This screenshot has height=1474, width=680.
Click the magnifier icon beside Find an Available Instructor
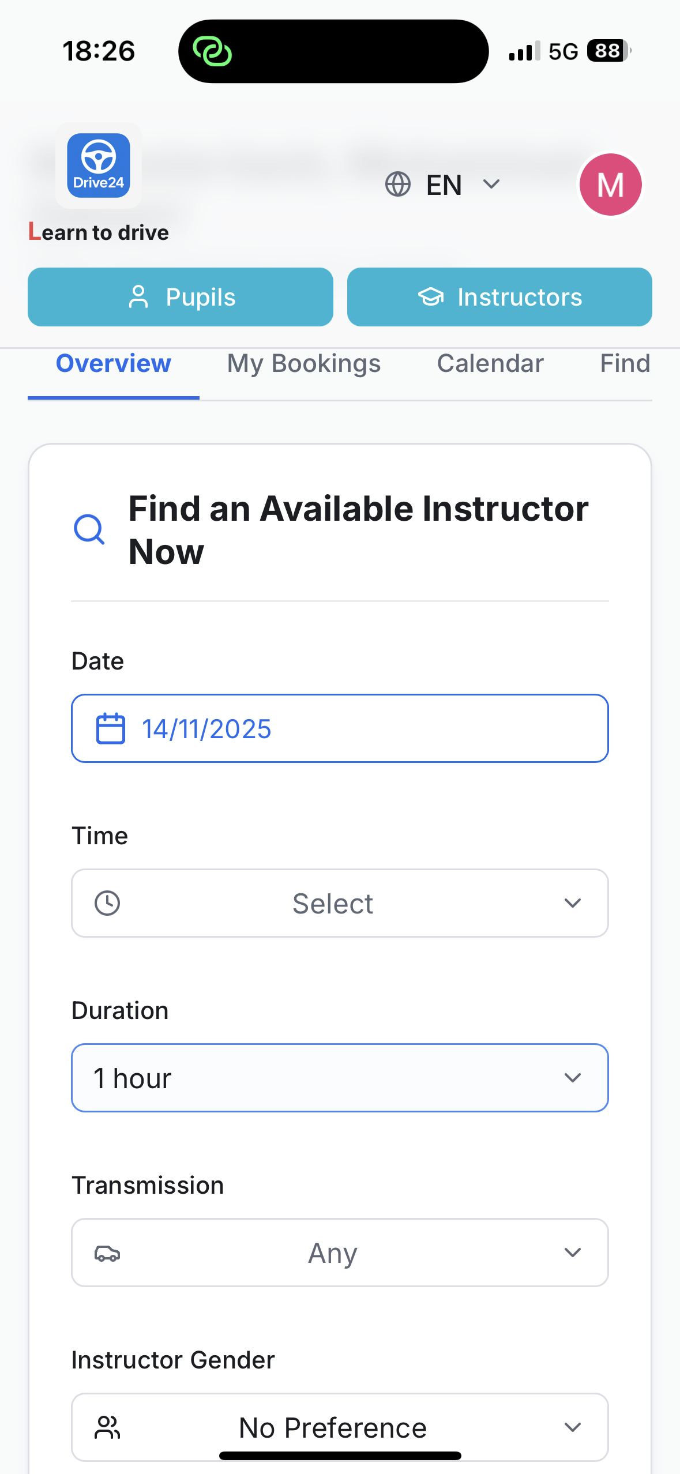(89, 529)
